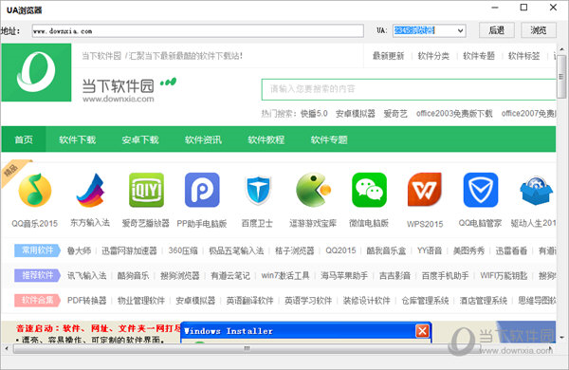Open the QQ2015 link

point(340,250)
